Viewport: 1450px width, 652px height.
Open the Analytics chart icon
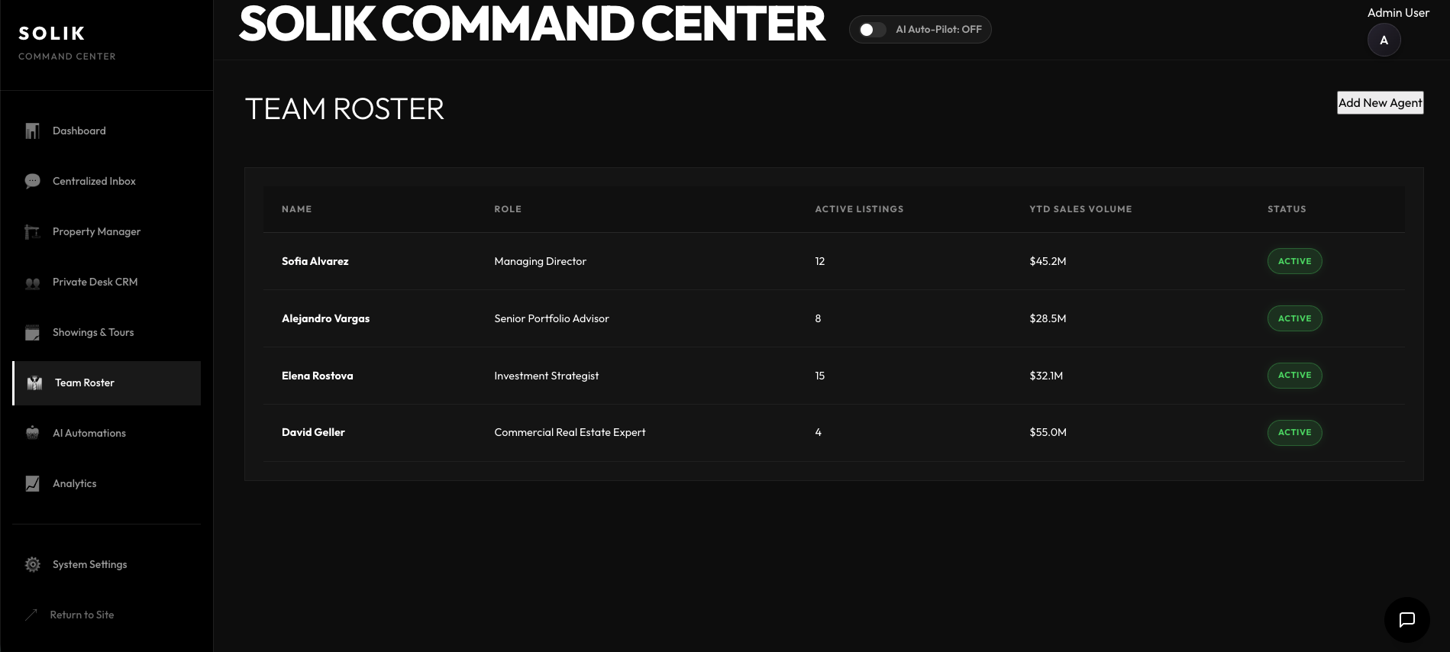[32, 483]
